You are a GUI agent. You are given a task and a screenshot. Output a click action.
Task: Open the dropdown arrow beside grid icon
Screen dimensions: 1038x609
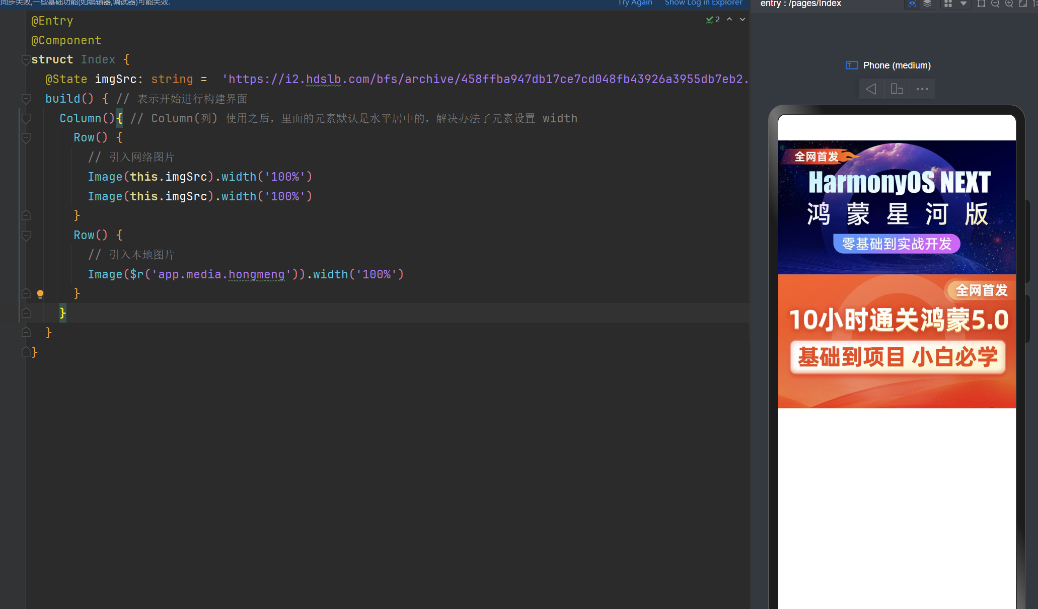click(963, 4)
